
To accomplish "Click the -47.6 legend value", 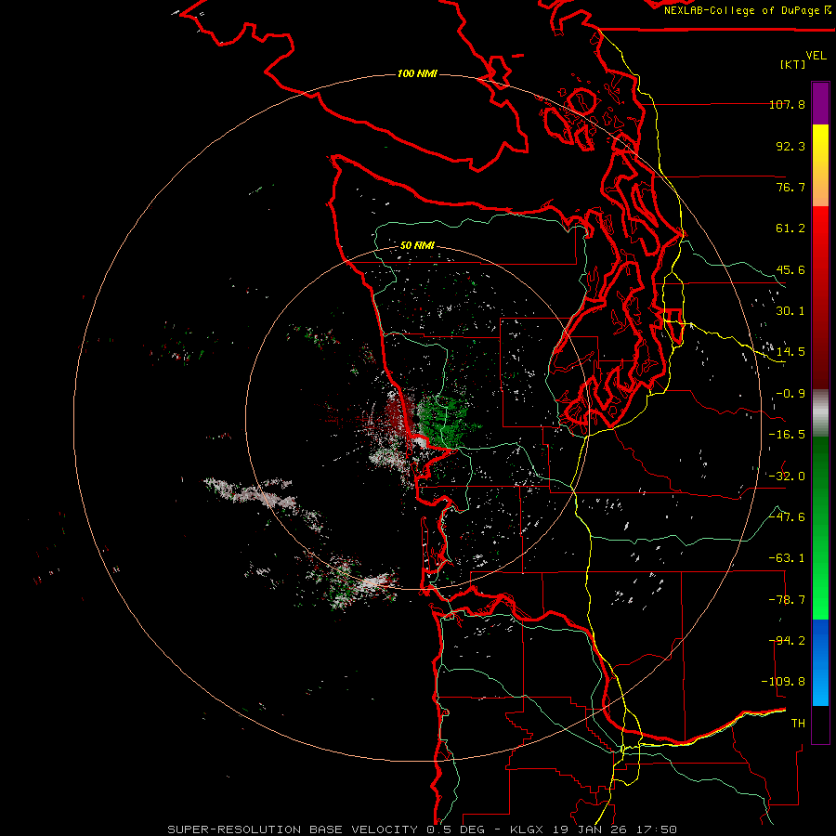I will [x=787, y=517].
